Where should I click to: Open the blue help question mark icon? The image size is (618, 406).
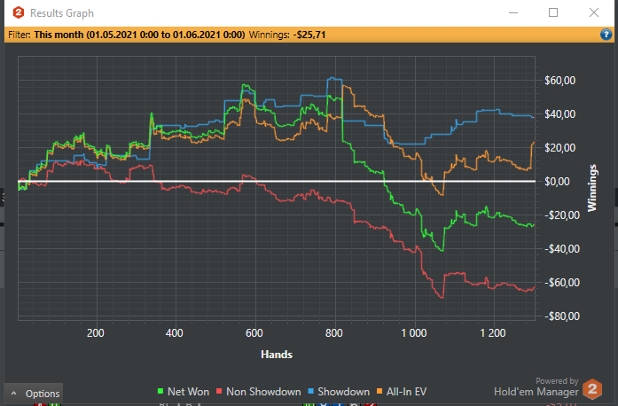tap(606, 35)
